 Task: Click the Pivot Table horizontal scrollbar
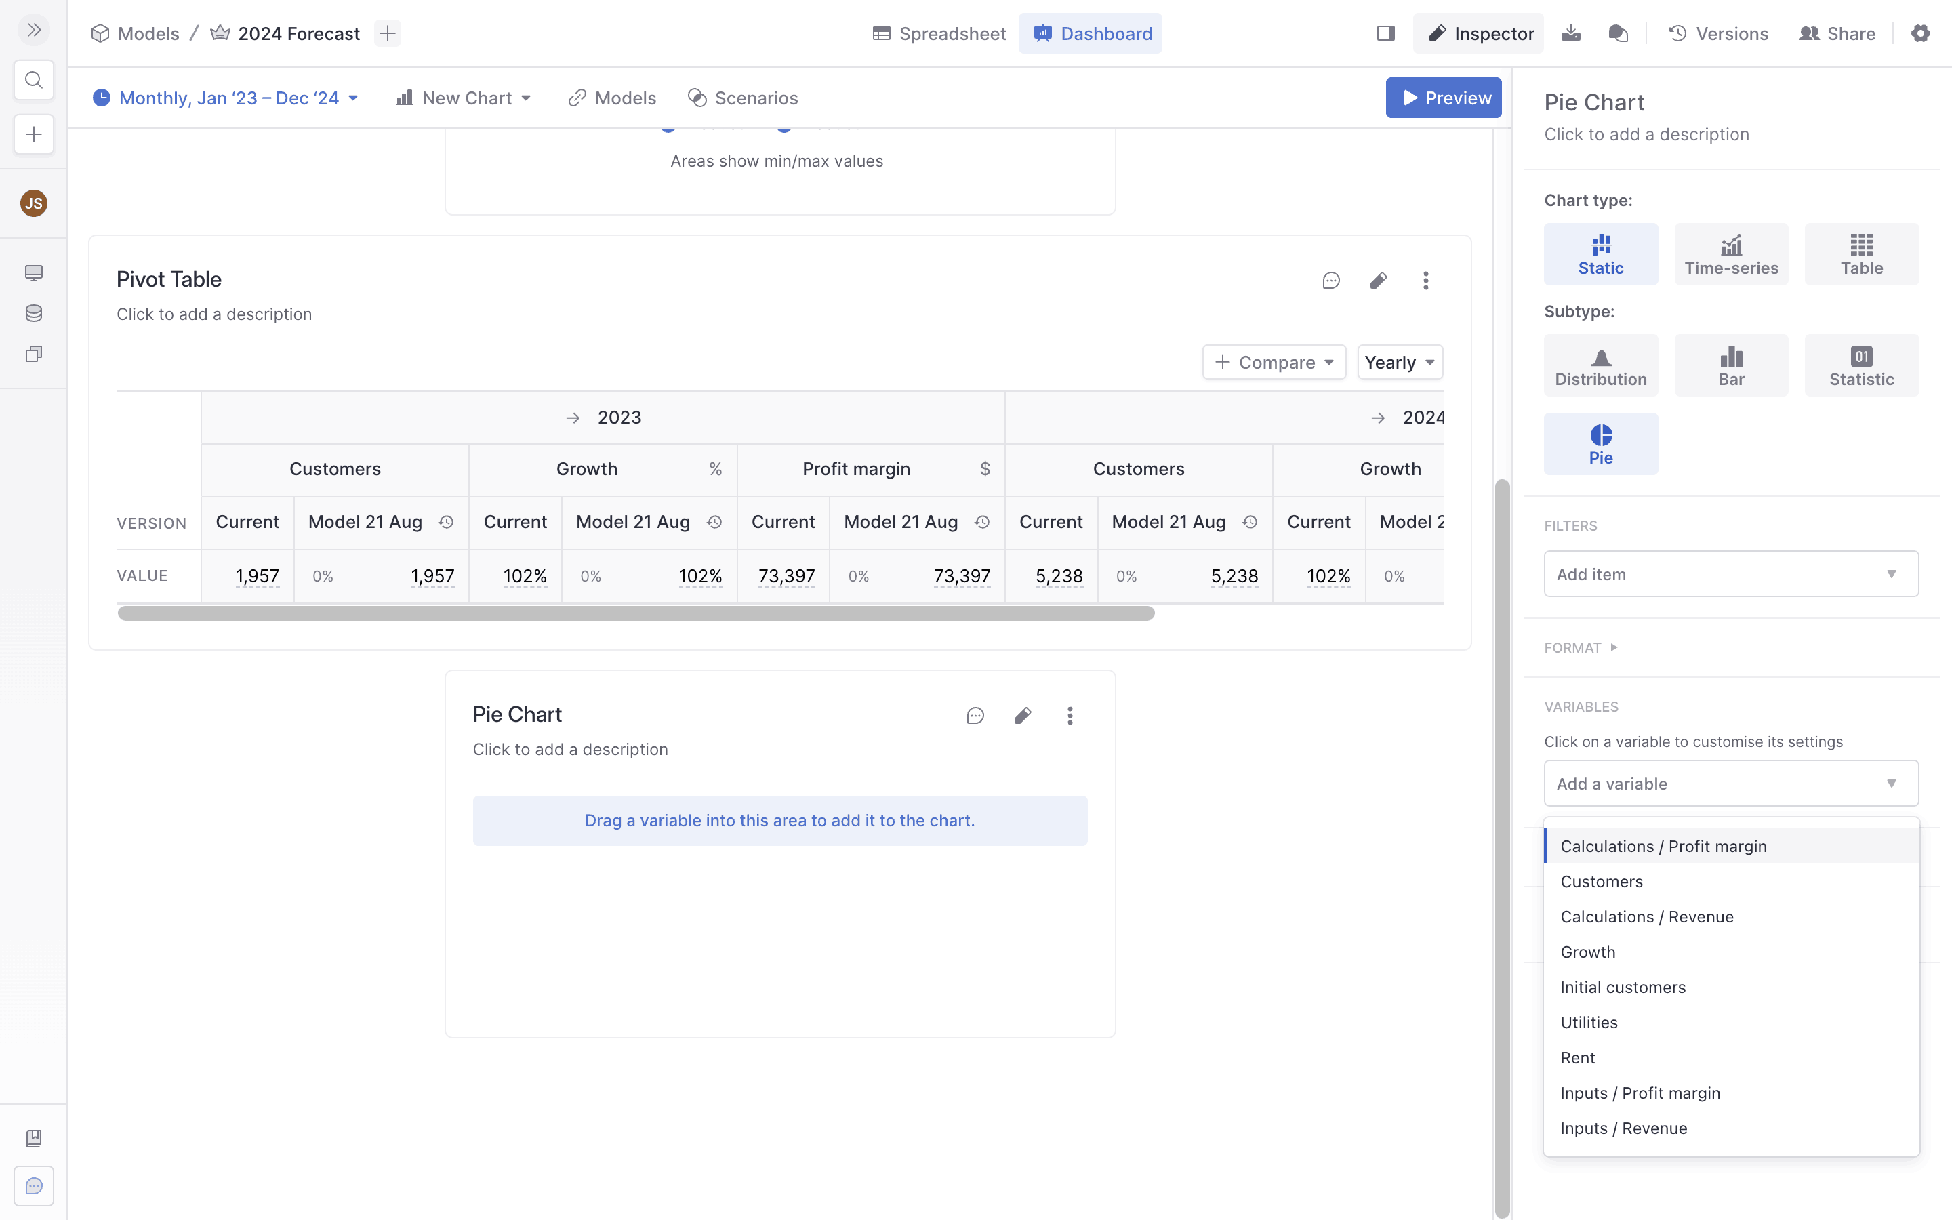point(636,613)
